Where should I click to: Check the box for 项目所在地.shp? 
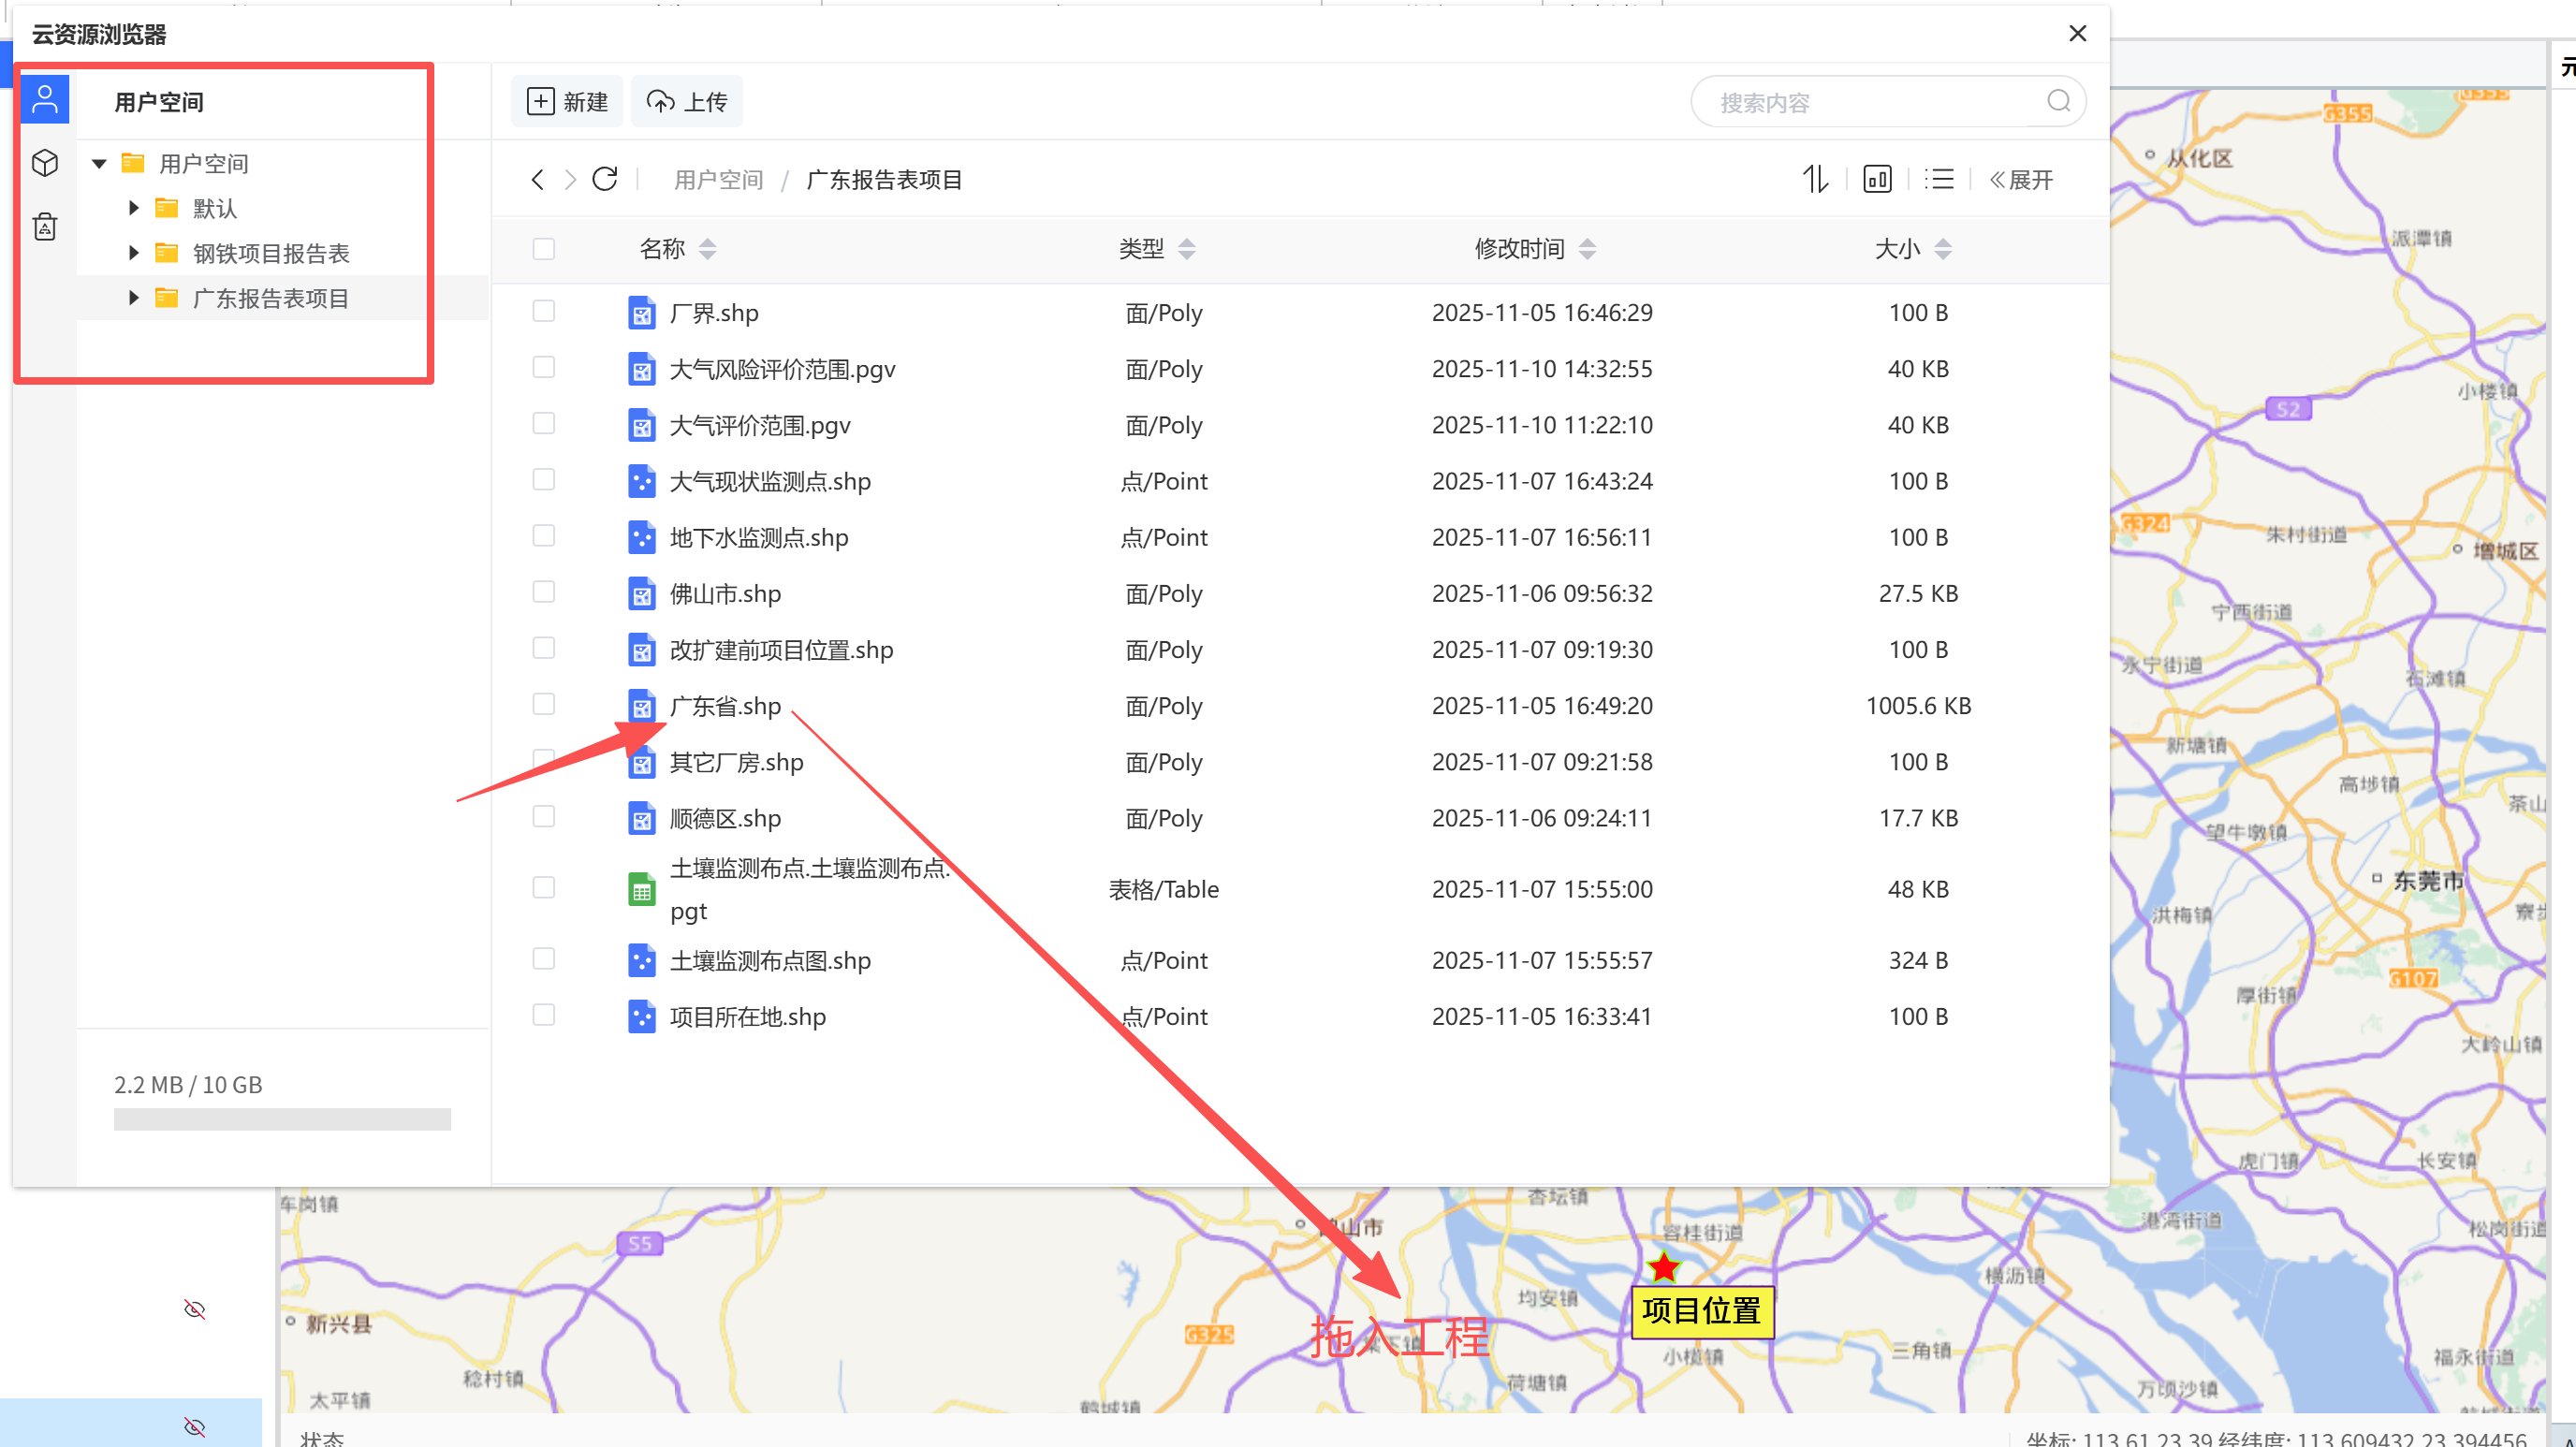point(544,1015)
